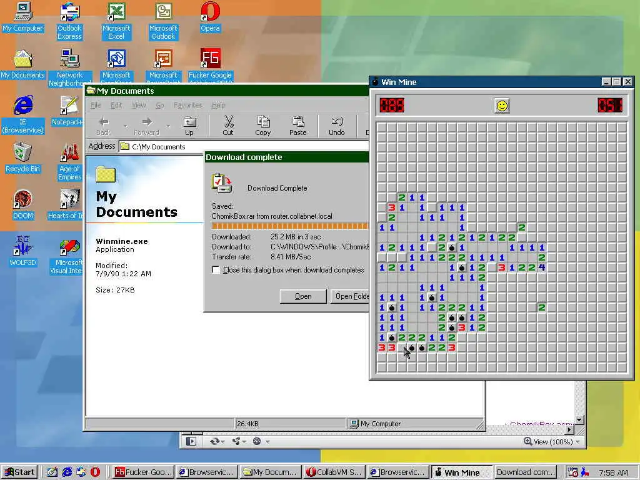Click the Back arrow in My Documents
640x480 pixels.
point(104,126)
